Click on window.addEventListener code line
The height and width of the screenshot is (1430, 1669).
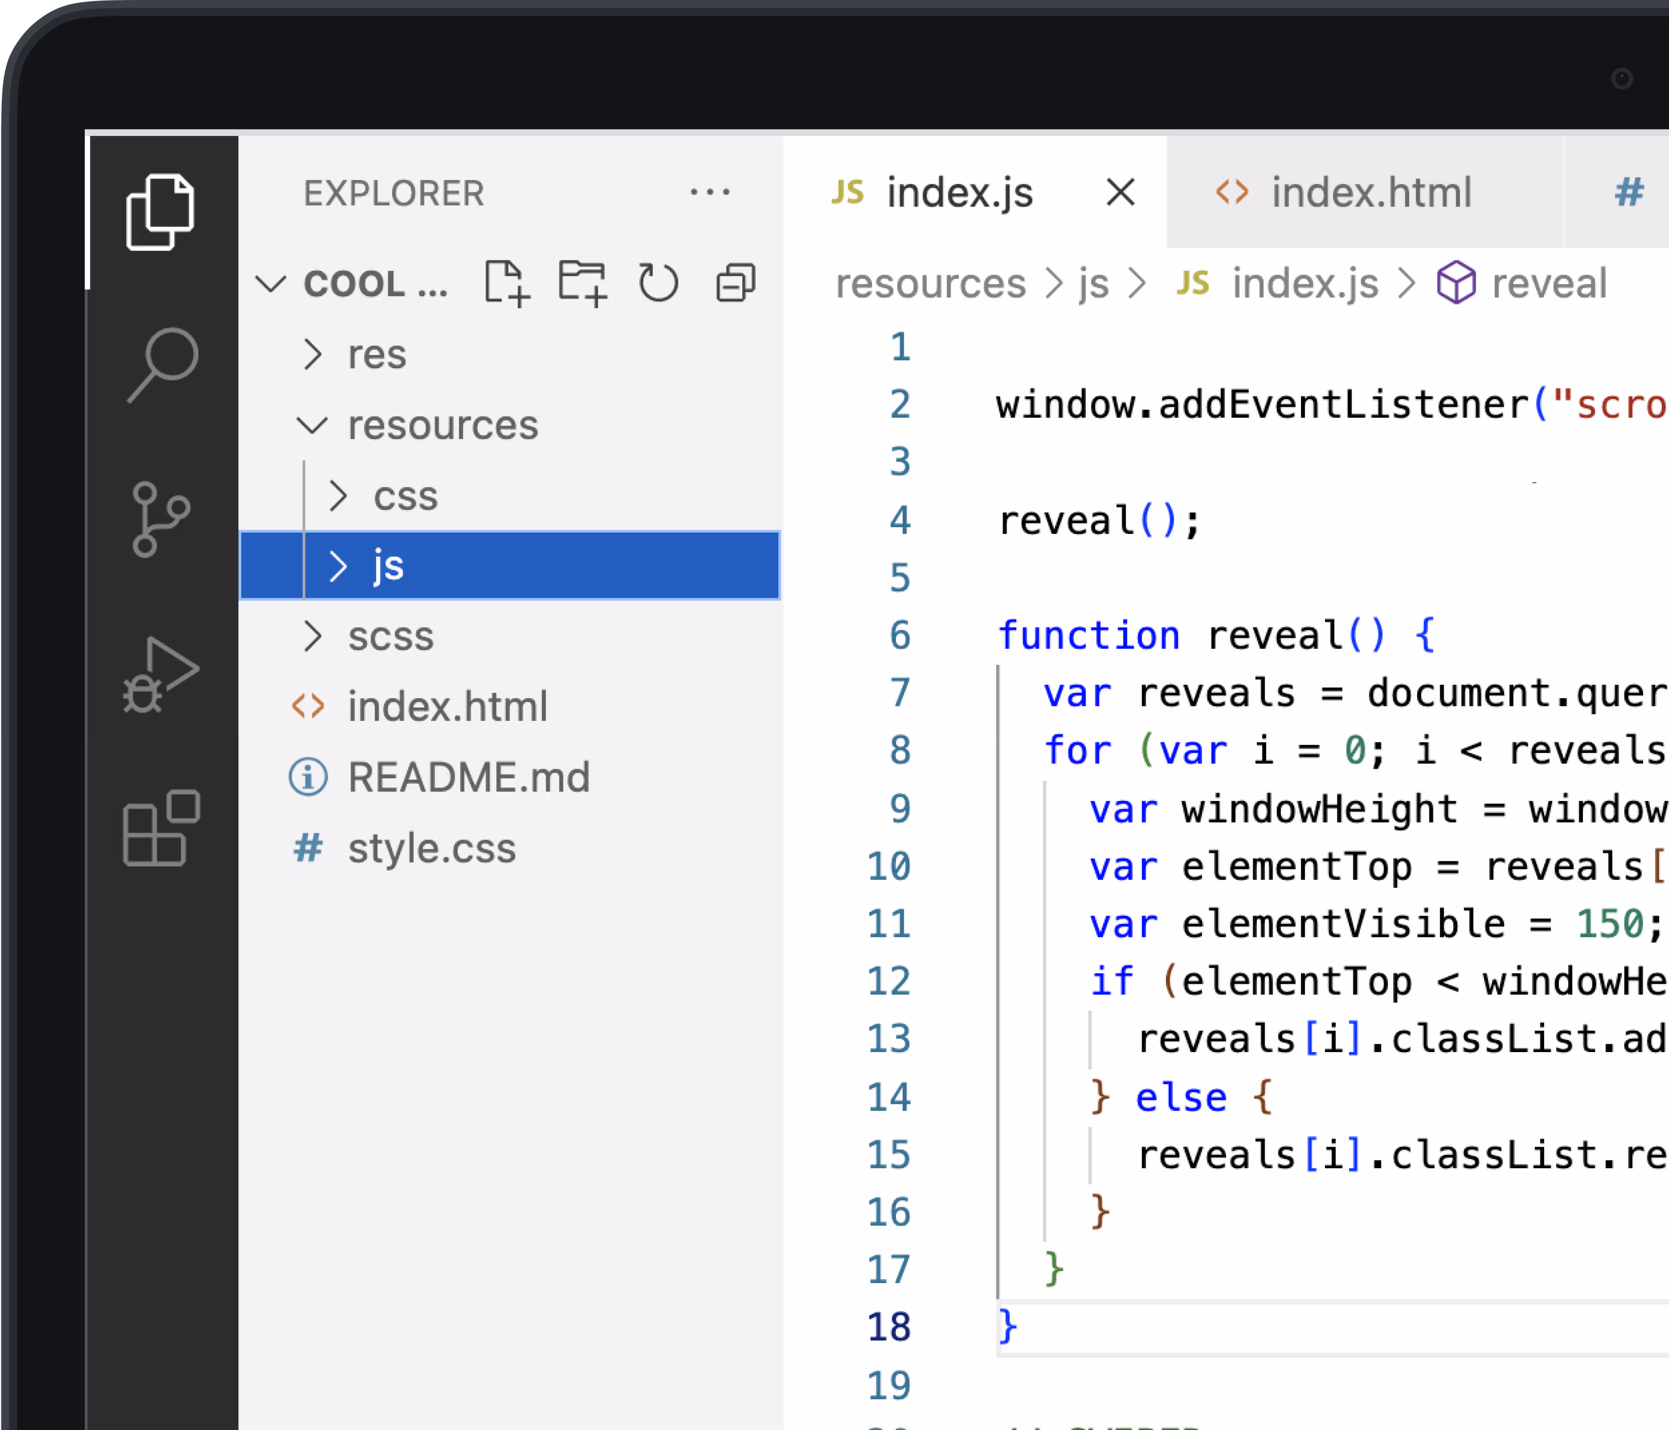pos(1332,404)
